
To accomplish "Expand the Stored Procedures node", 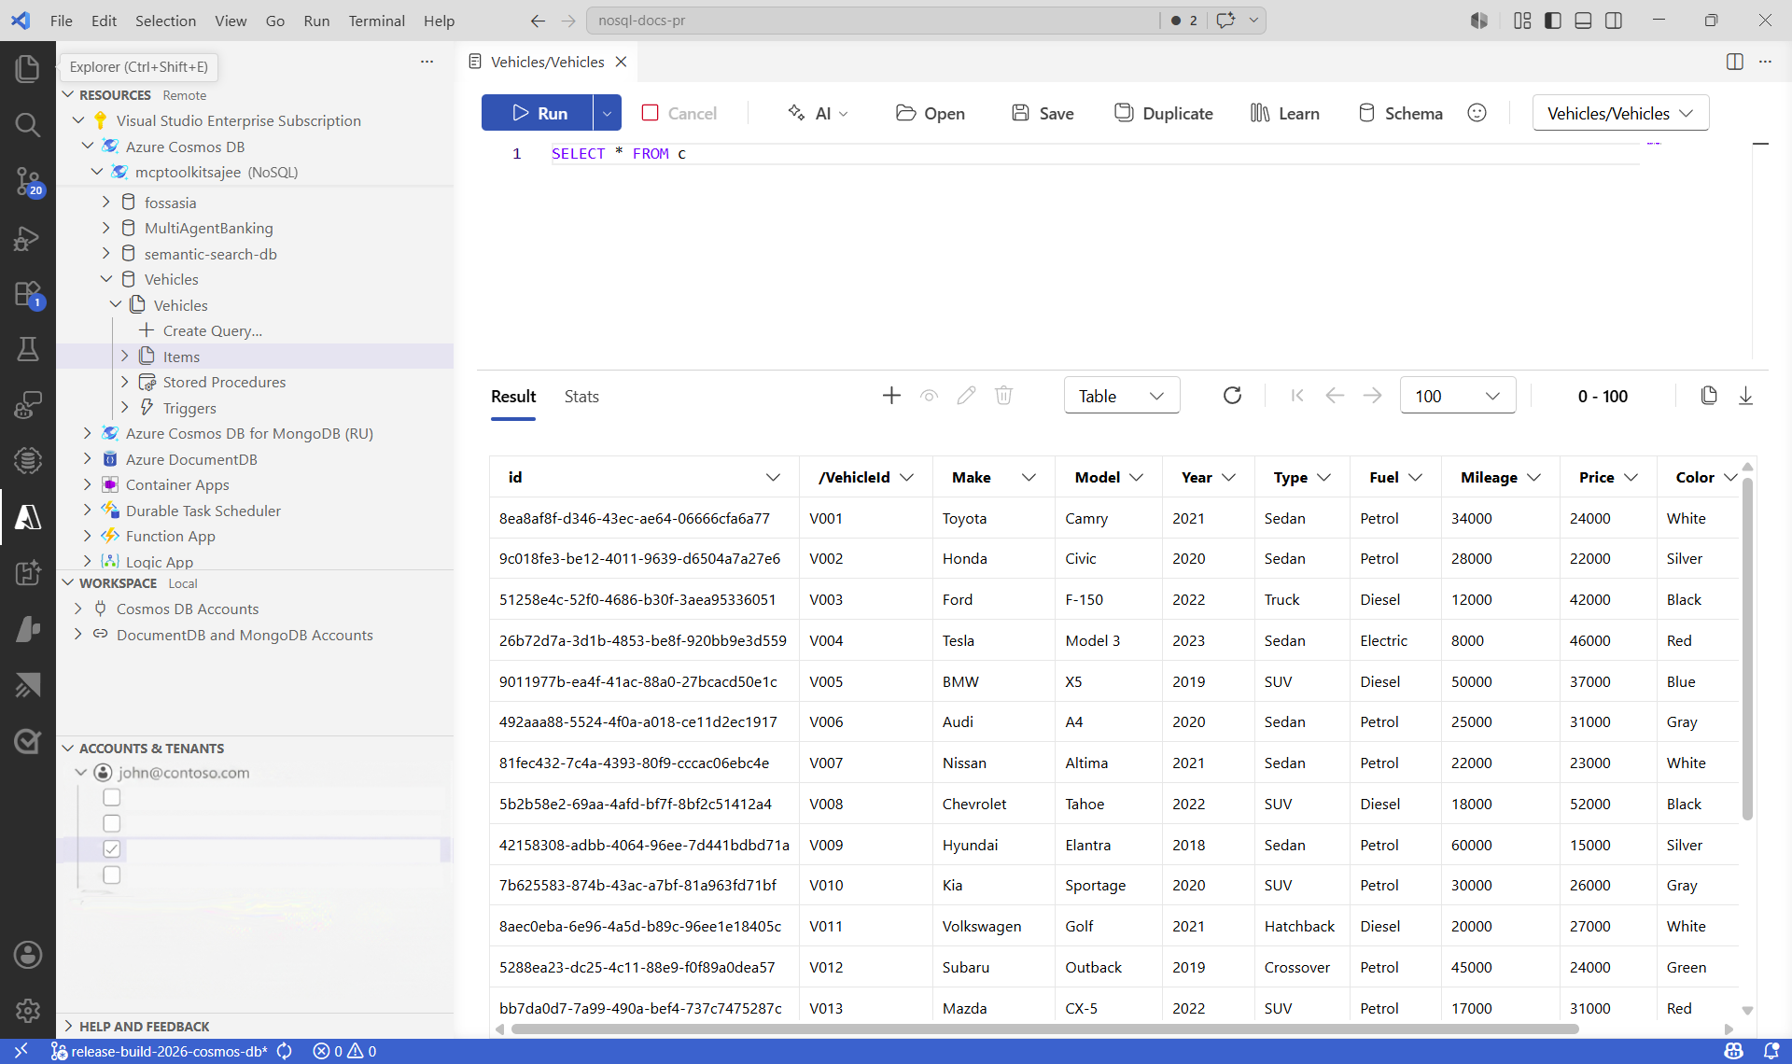I will click(x=125, y=382).
